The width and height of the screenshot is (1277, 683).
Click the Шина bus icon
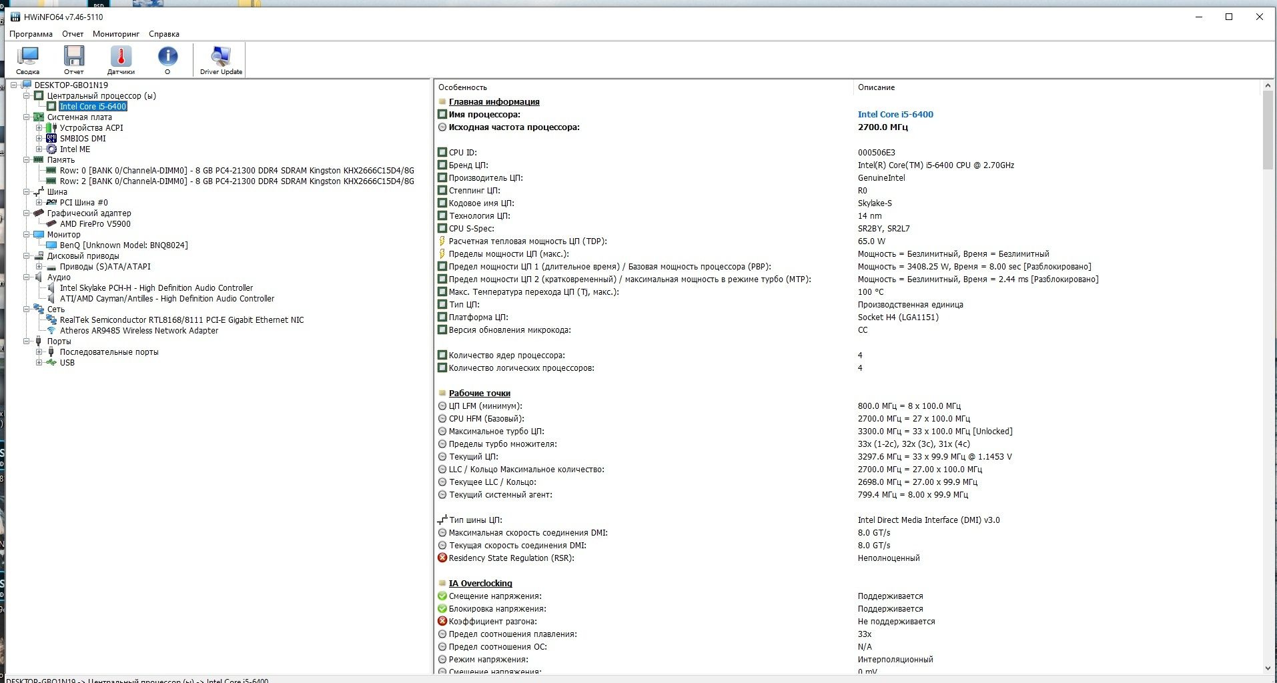pos(39,191)
